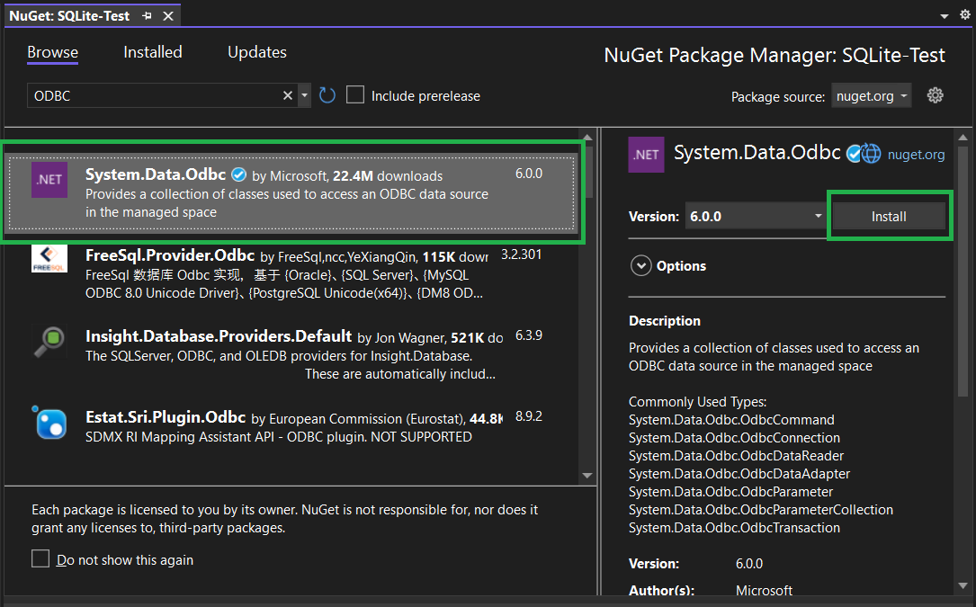Click the Author(s) Microsoft value
The height and width of the screenshot is (607, 976).
click(x=764, y=590)
